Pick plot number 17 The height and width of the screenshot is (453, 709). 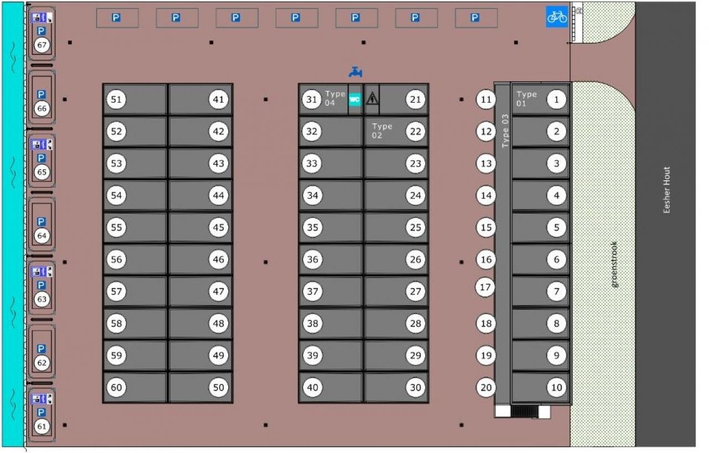(x=486, y=287)
